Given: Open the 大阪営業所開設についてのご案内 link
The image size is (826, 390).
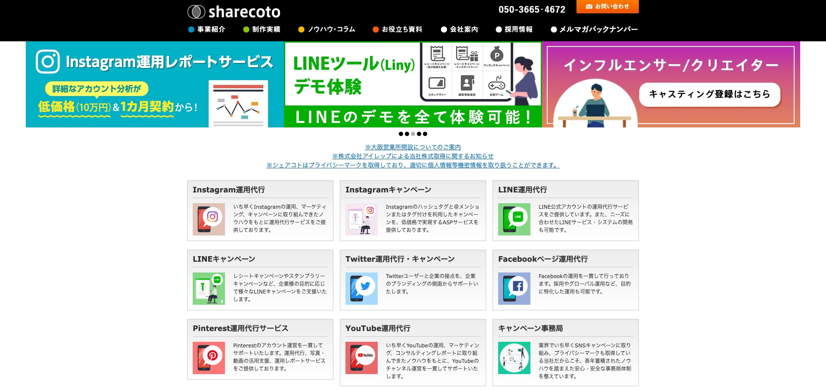Looking at the screenshot, I should (413, 147).
